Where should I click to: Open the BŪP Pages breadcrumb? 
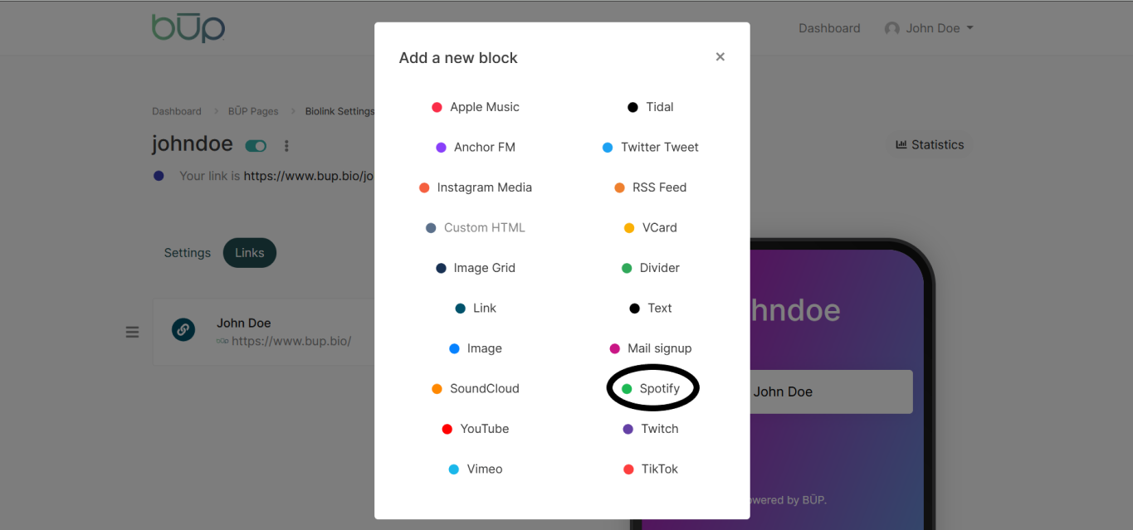[x=253, y=111]
